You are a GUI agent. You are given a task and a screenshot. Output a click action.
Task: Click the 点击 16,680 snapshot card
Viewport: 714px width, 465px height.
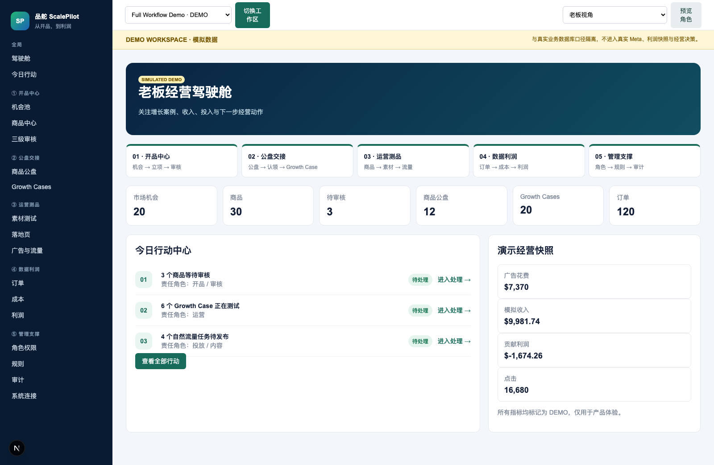coord(594,384)
